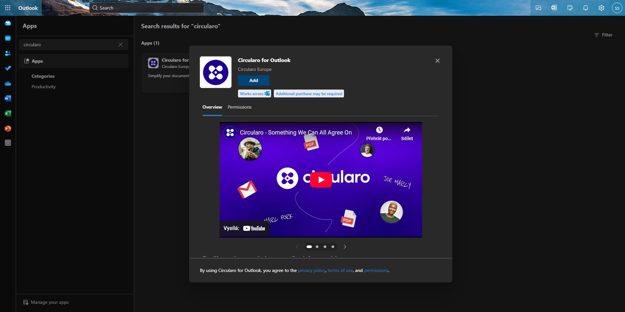625x312 pixels.
Task: Launch Excel from the sidebar
Action: coord(8,114)
